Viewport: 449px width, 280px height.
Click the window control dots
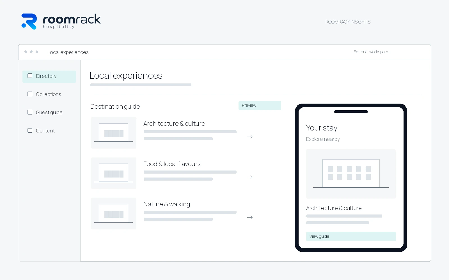click(x=31, y=52)
